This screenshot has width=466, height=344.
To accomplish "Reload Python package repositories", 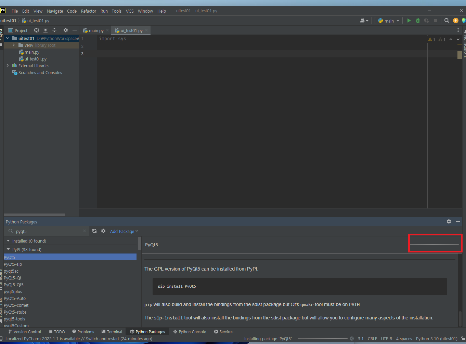I will pos(94,231).
